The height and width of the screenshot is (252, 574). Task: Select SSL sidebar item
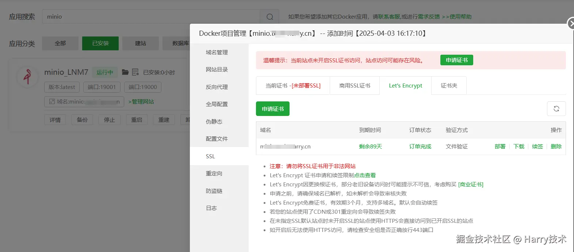(219, 156)
